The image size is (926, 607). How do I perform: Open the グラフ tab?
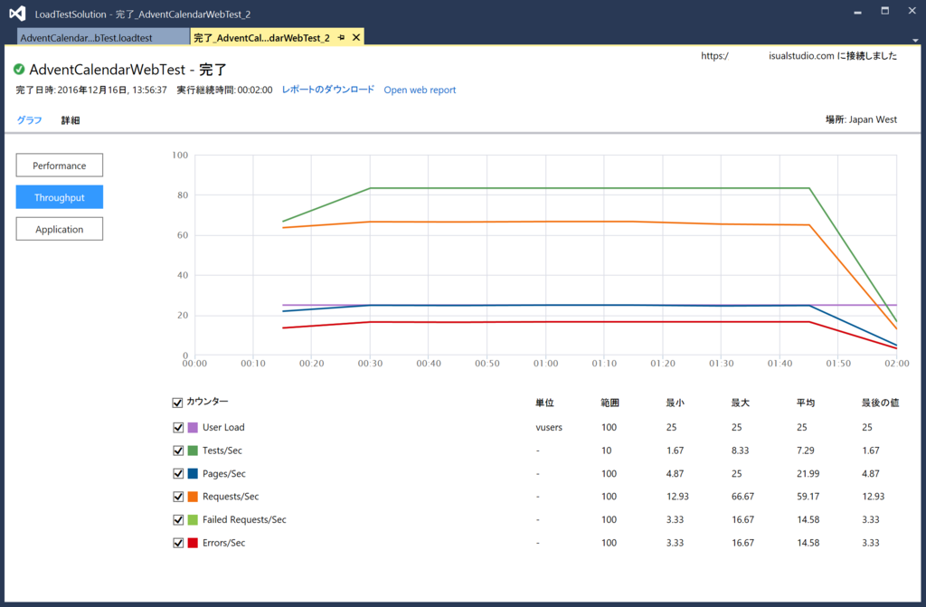[x=29, y=120]
